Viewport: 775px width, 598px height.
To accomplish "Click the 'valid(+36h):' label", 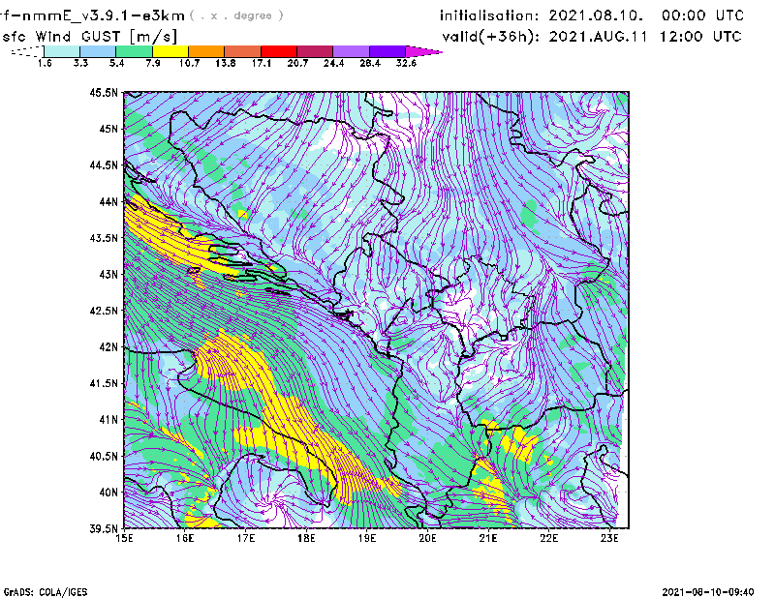I will pos(491,37).
